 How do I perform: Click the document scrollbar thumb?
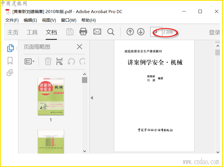coord(218,52)
